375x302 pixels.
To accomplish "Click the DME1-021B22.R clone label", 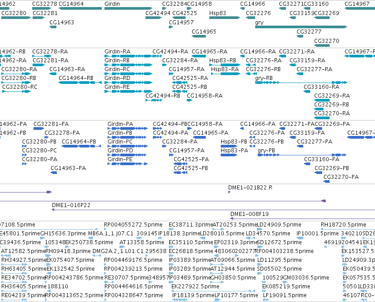I will pyautogui.click(x=250, y=188).
